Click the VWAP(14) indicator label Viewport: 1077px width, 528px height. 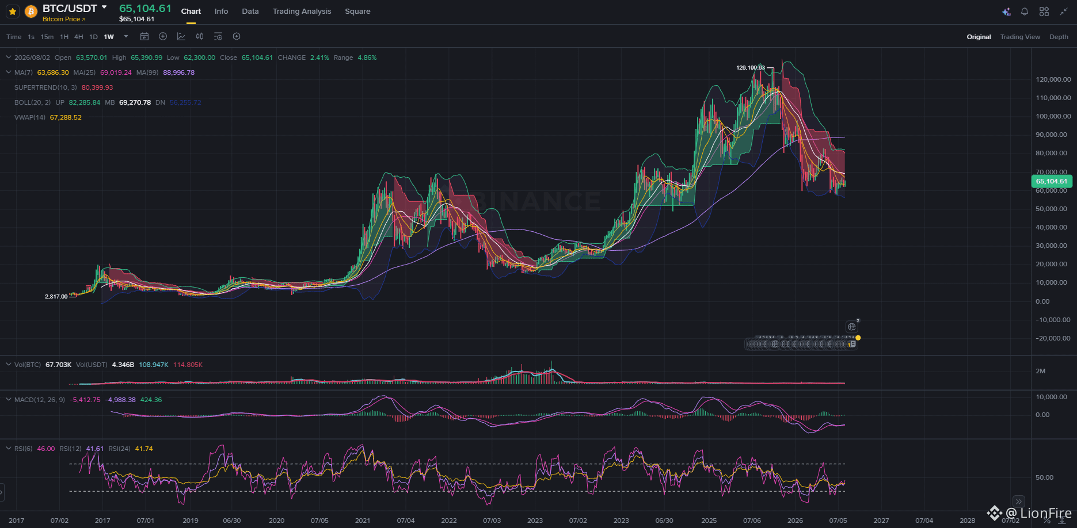30,117
